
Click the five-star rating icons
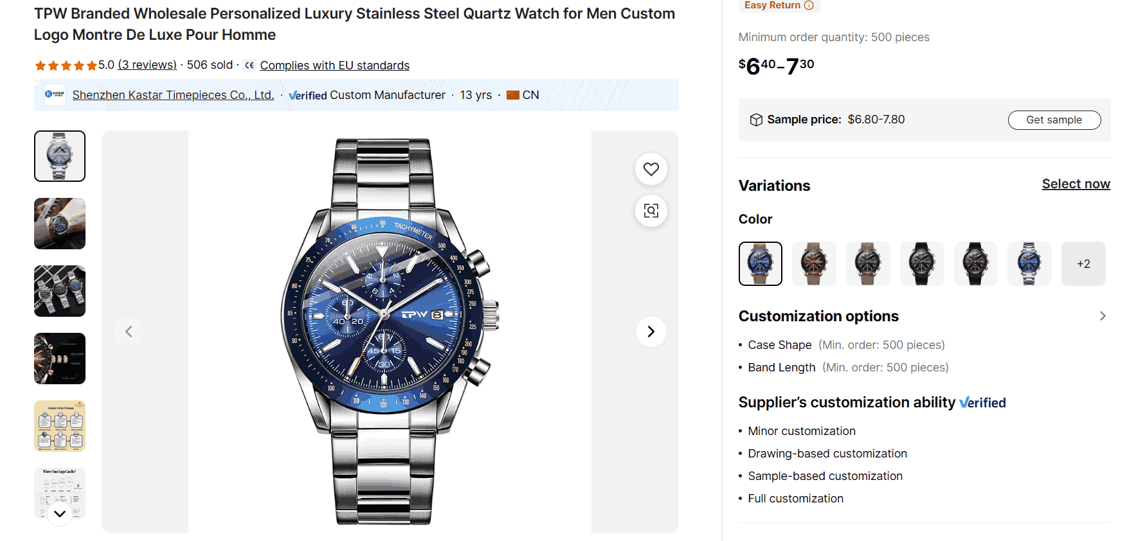click(66, 66)
